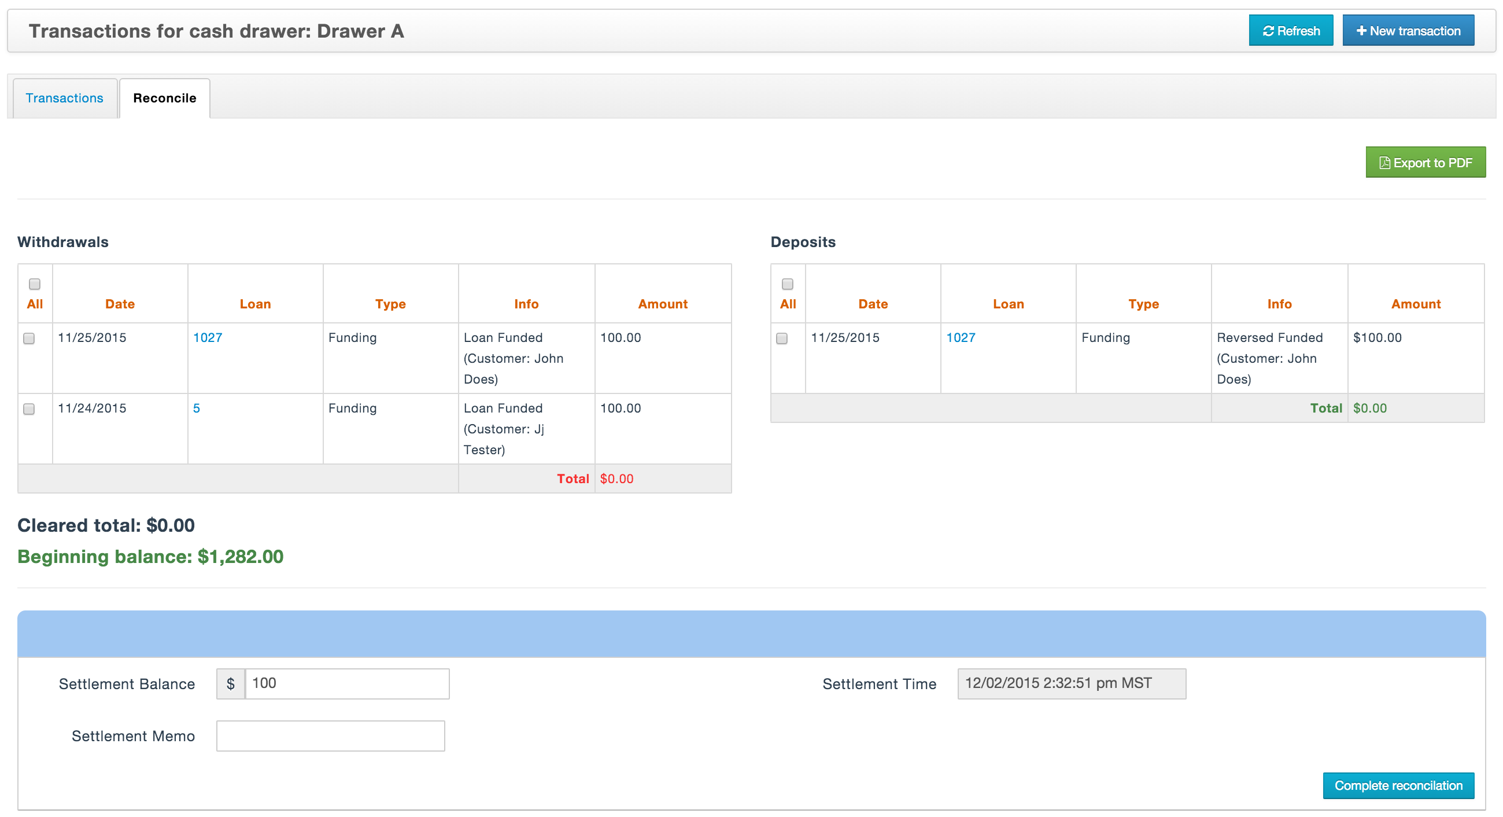
Task: Select 'Reversed Funded (Customer: John Does)' text
Action: click(x=1269, y=358)
